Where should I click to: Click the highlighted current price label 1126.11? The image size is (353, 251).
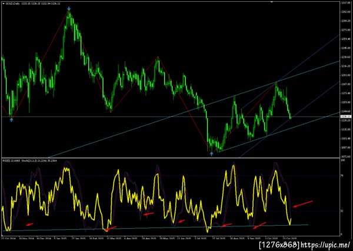point(346,116)
